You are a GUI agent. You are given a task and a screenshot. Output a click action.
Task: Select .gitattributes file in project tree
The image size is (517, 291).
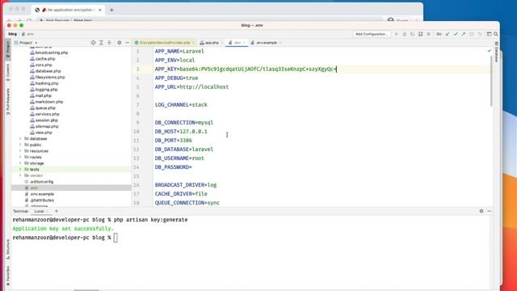40,200
